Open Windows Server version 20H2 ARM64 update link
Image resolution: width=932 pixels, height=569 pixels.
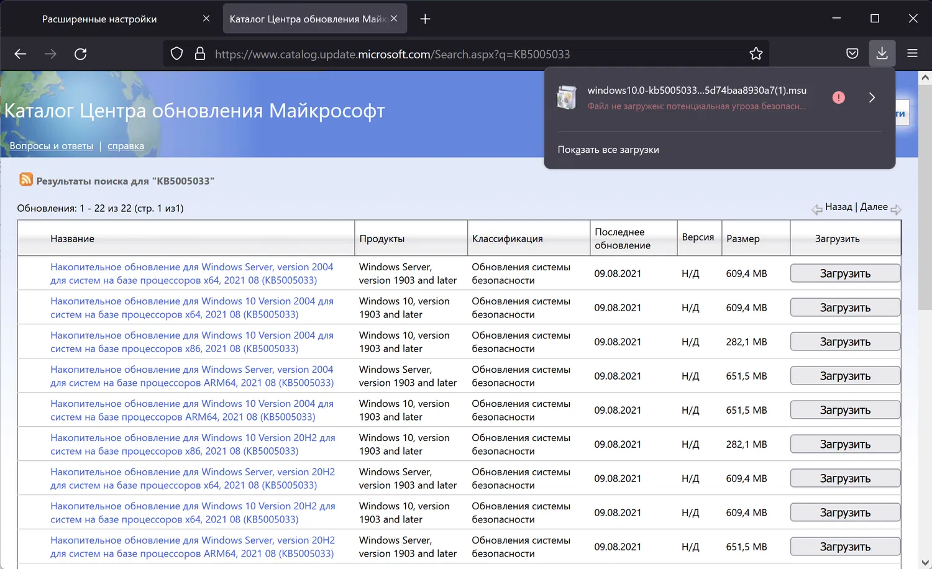point(193,547)
